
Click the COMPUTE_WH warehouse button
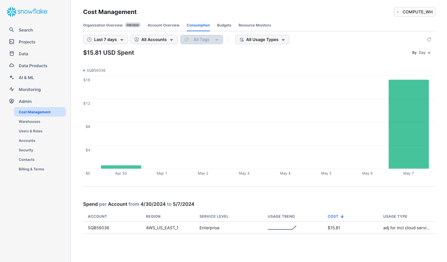[x=415, y=12]
